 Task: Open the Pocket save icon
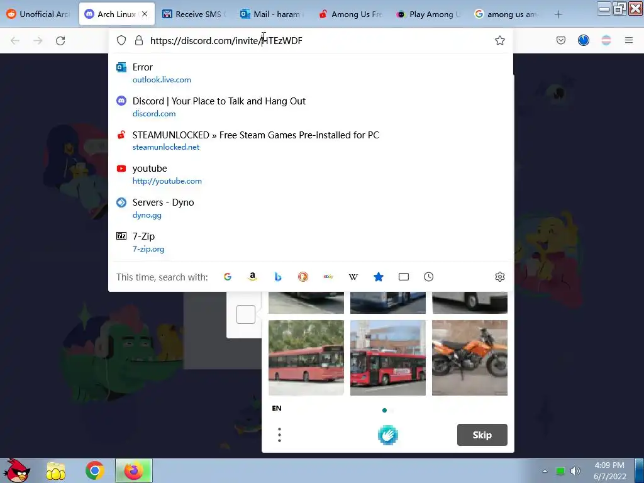(560, 40)
